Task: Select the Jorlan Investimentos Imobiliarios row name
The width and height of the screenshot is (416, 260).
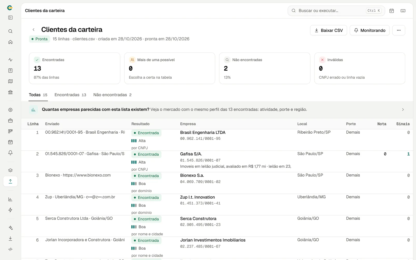Action: (x=213, y=240)
